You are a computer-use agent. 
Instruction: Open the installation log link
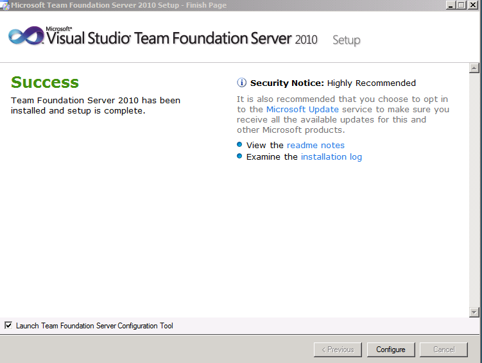click(x=331, y=157)
